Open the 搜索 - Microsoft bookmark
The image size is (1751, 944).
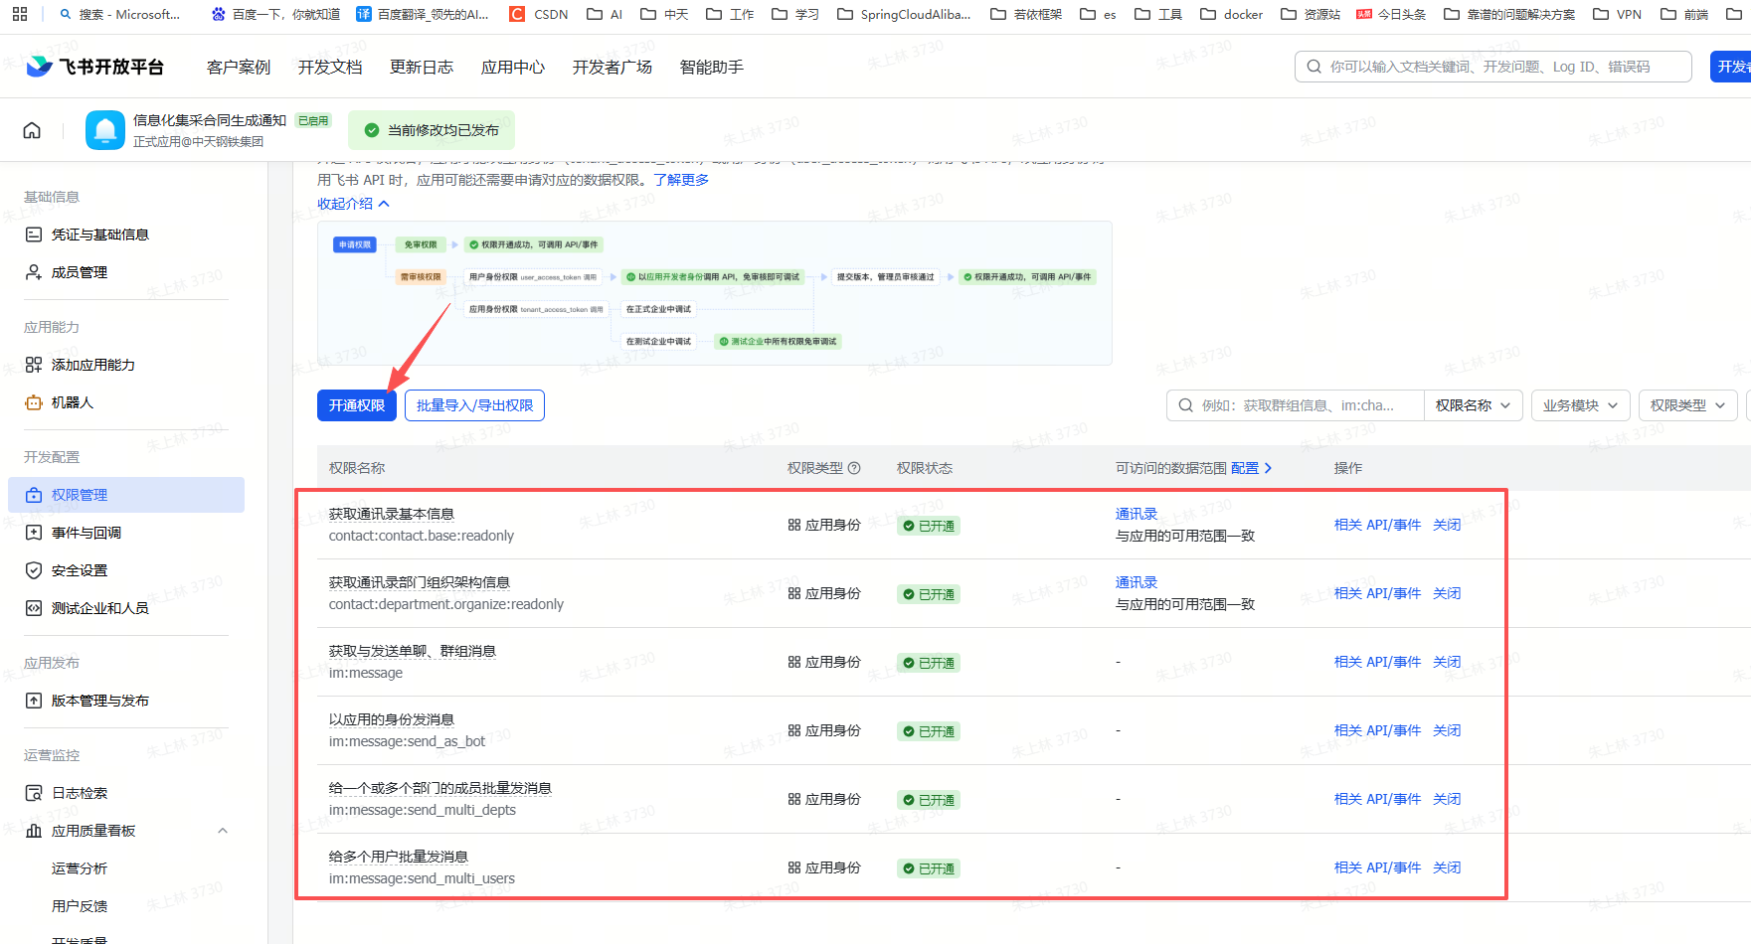[x=119, y=14]
